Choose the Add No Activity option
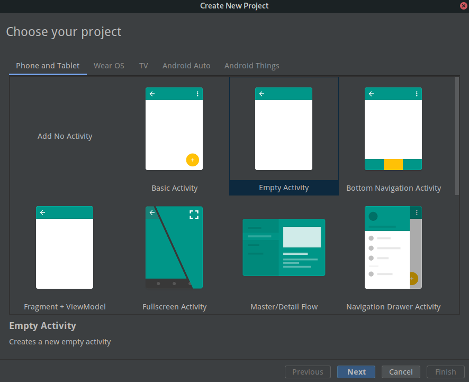469x382 pixels. (x=65, y=136)
